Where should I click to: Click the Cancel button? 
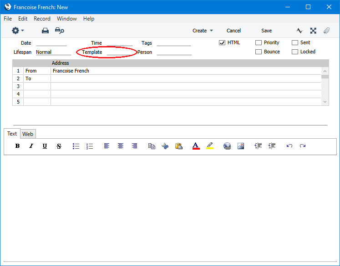233,31
